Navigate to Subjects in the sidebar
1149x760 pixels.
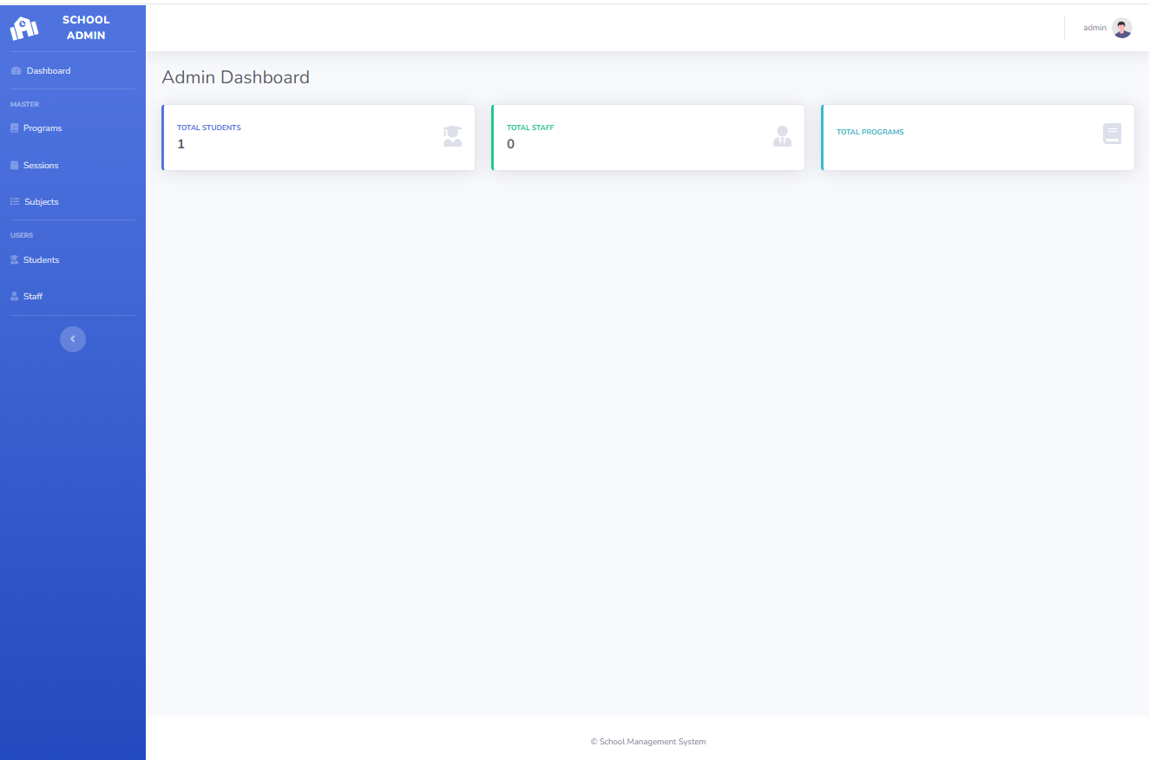point(42,202)
